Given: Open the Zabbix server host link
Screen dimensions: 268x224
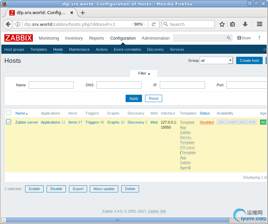Looking at the screenshot, I should 27,122.
